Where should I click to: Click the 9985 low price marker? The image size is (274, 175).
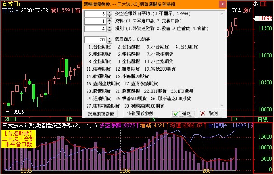(19, 112)
